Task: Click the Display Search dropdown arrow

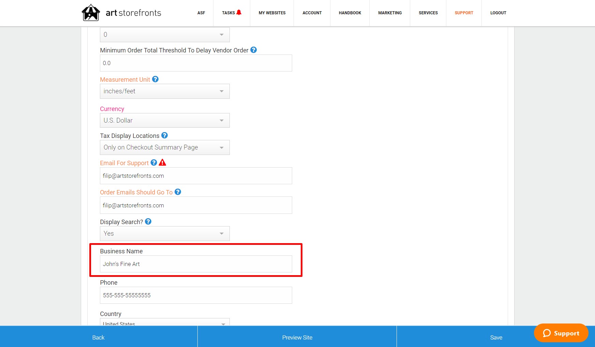Action: [x=221, y=234]
